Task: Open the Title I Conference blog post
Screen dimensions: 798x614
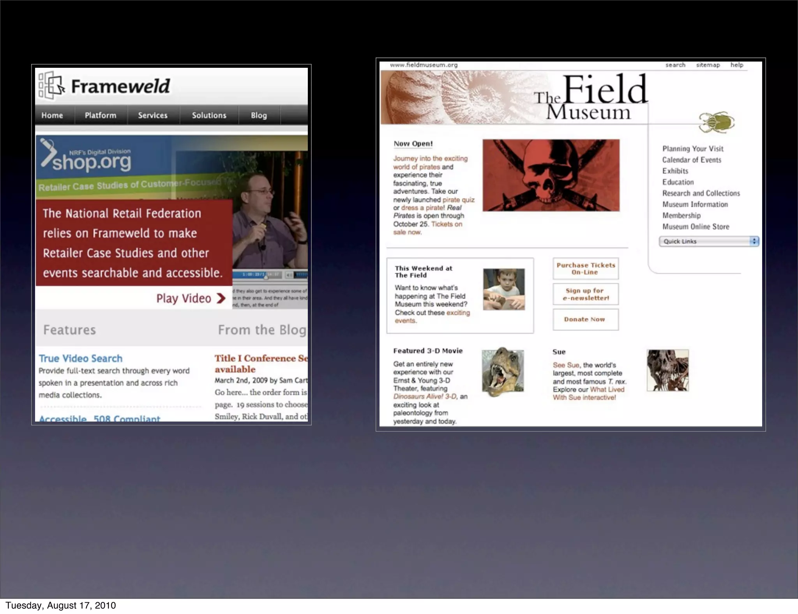Action: [x=261, y=363]
